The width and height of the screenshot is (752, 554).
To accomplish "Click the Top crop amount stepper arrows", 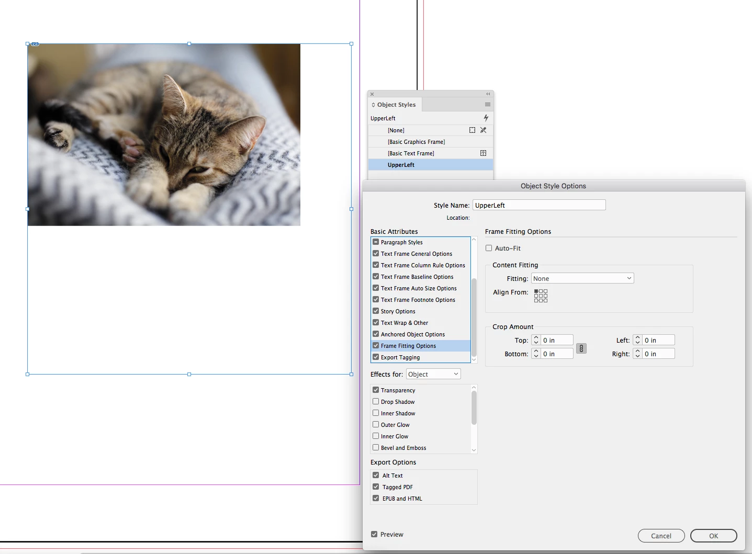I will coord(536,340).
